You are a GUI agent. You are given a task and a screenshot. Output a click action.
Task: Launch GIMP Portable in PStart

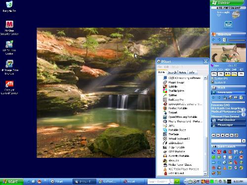(174, 151)
